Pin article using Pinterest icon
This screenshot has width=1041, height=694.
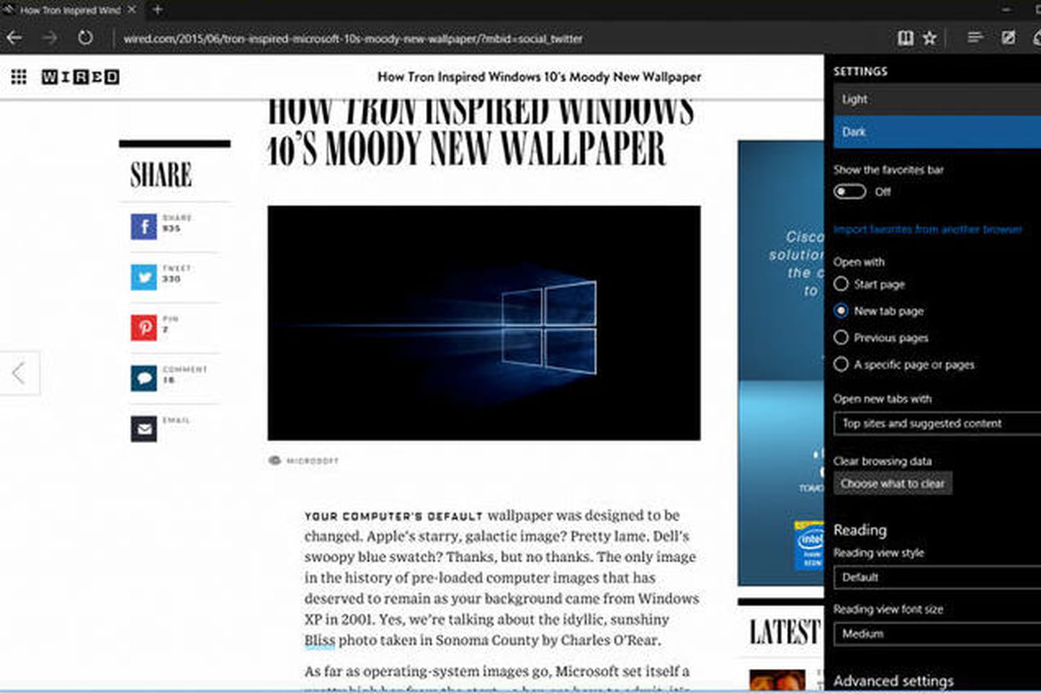(144, 327)
